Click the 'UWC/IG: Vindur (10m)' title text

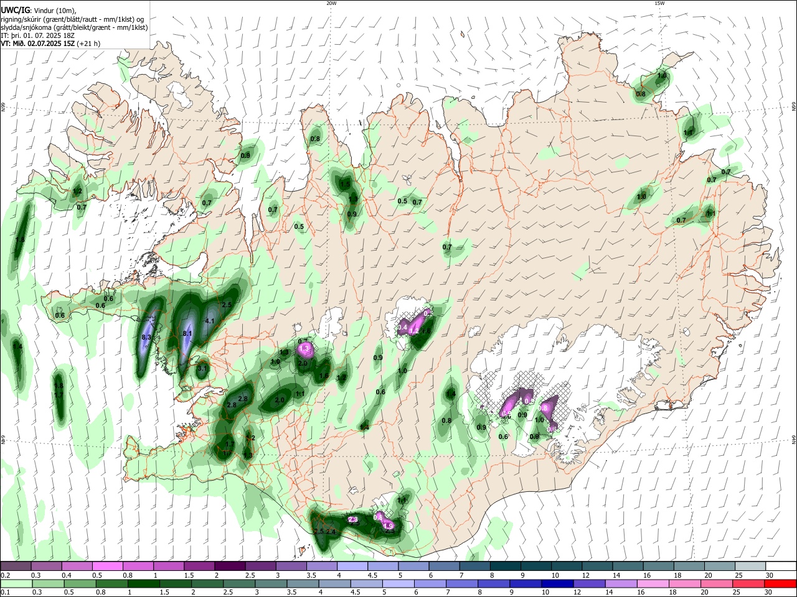tap(38, 10)
